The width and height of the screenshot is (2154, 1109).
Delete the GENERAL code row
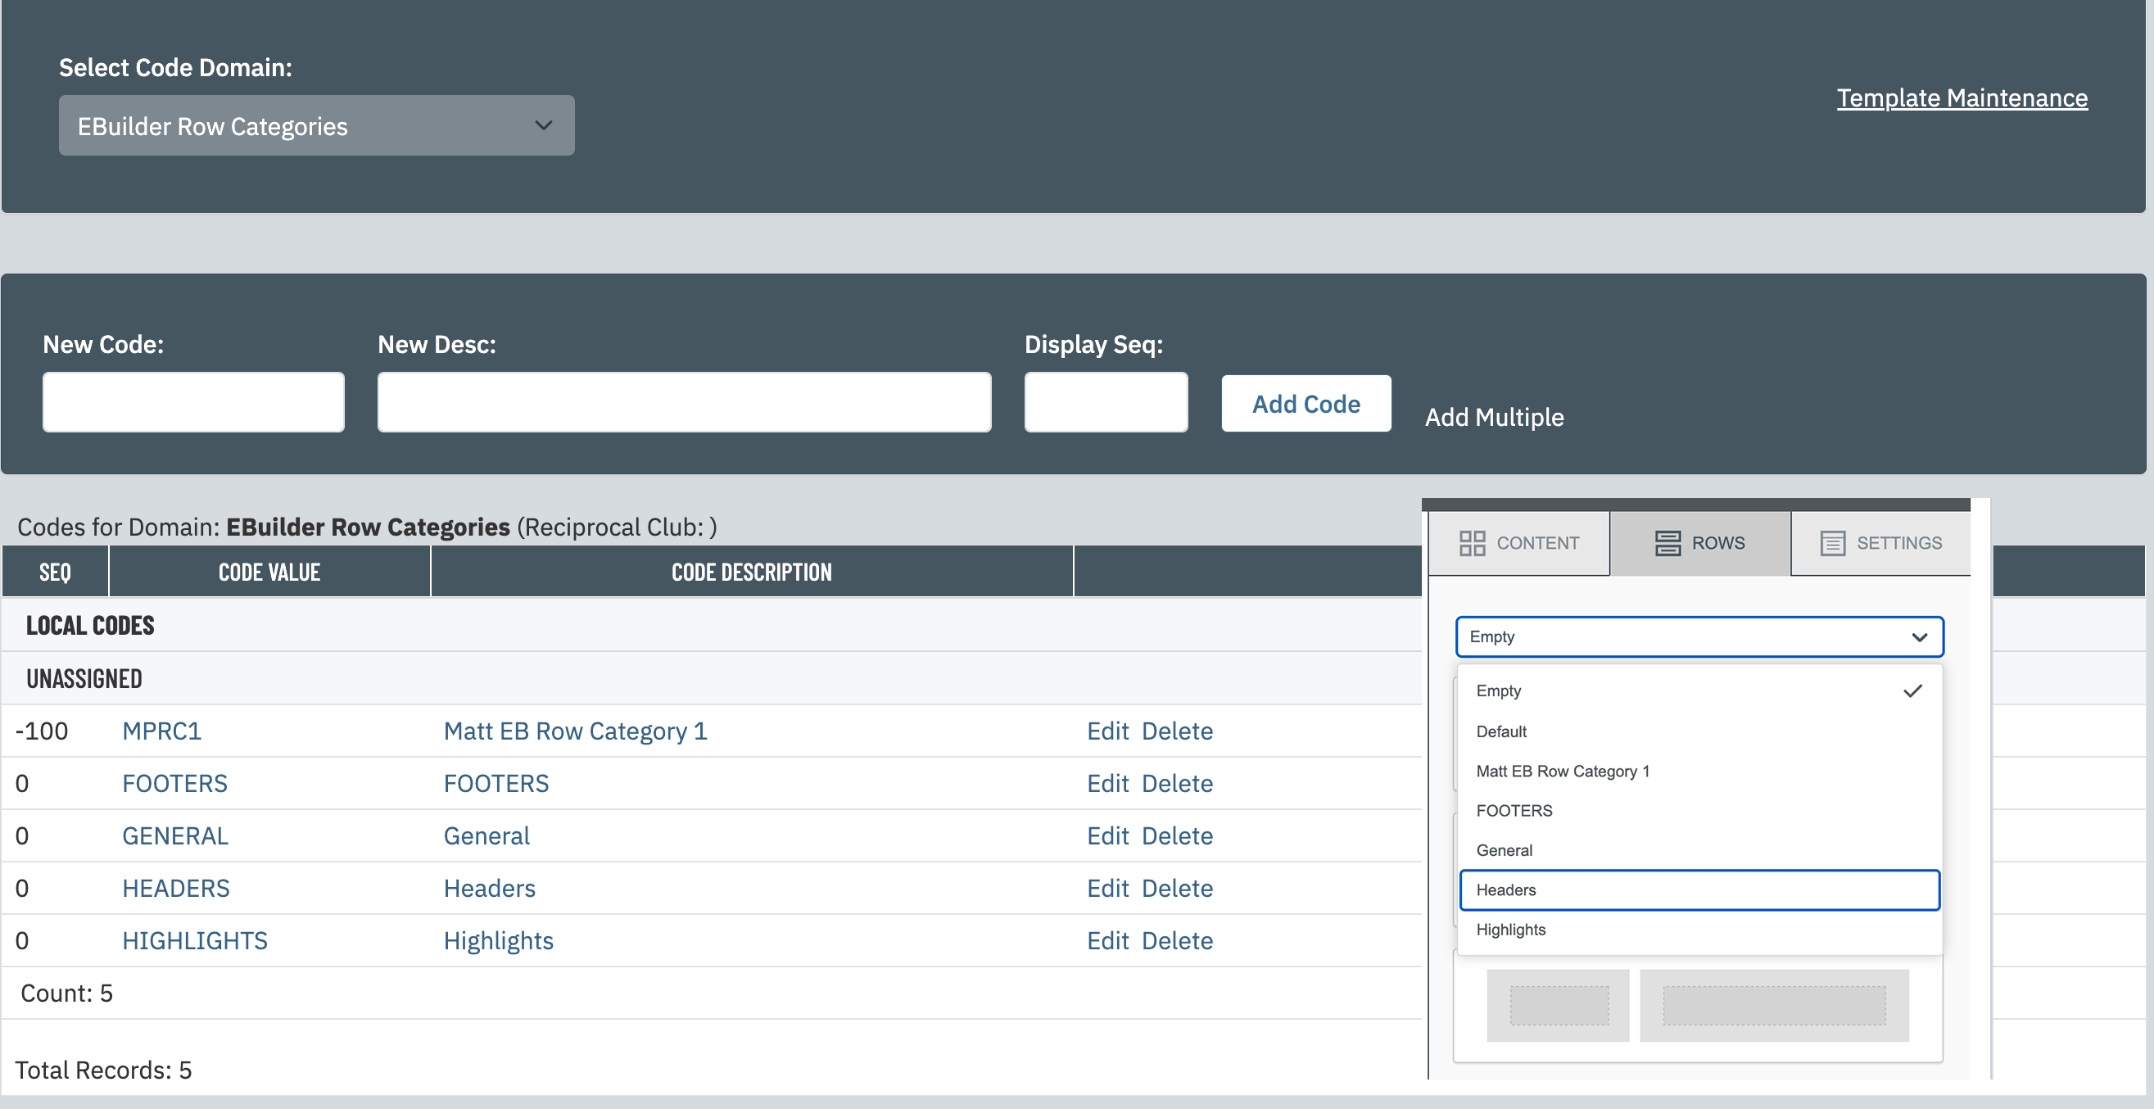click(1178, 835)
